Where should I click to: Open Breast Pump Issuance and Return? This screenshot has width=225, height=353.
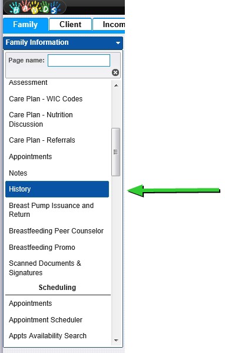tap(51, 210)
